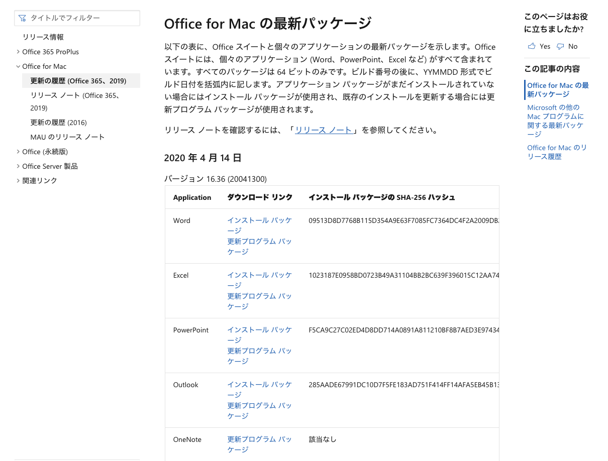The image size is (608, 461).
Task: Click the No feedback button
Action: (x=567, y=46)
